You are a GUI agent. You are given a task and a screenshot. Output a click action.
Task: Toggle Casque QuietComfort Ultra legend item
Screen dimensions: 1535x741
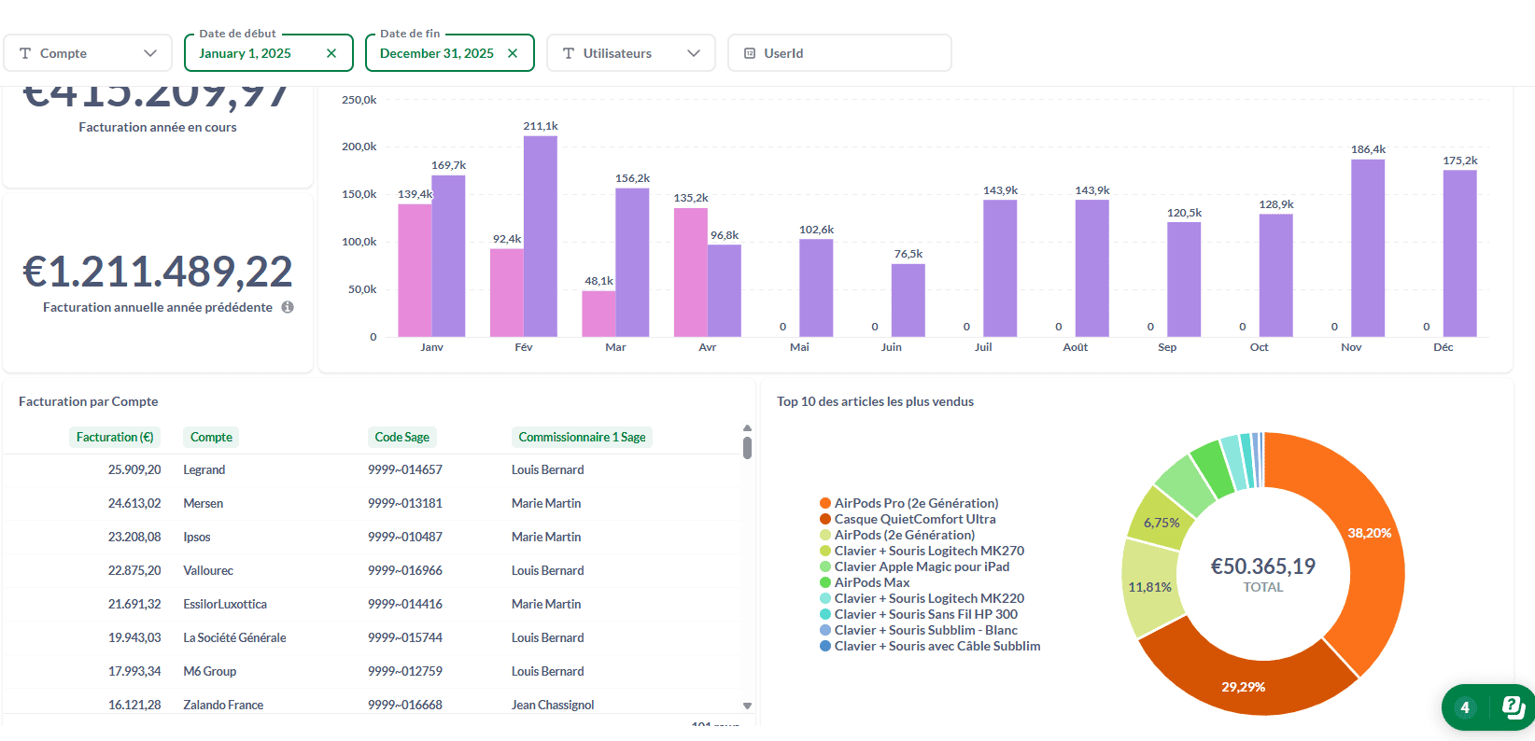tap(914, 519)
